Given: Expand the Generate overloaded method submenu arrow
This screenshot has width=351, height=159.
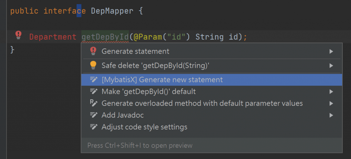Looking at the screenshot, I should pyautogui.click(x=331, y=103).
